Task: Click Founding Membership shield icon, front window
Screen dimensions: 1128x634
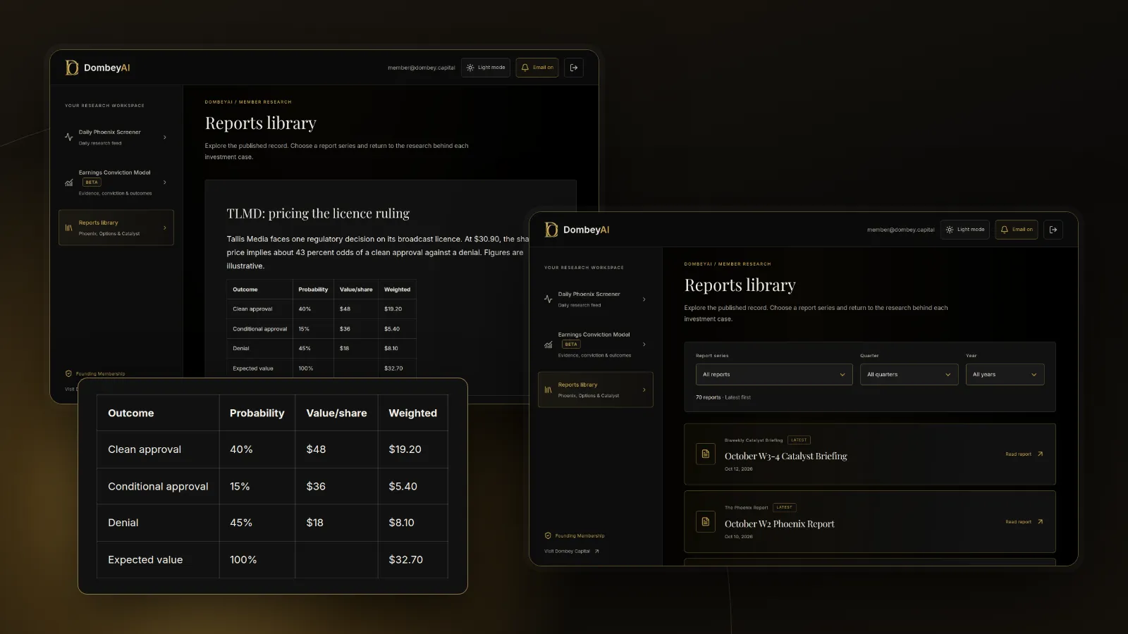Action: click(x=548, y=535)
